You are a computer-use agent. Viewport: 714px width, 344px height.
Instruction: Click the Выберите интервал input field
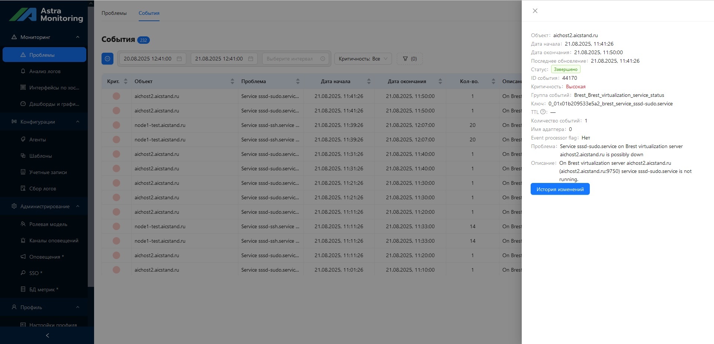[296, 59]
